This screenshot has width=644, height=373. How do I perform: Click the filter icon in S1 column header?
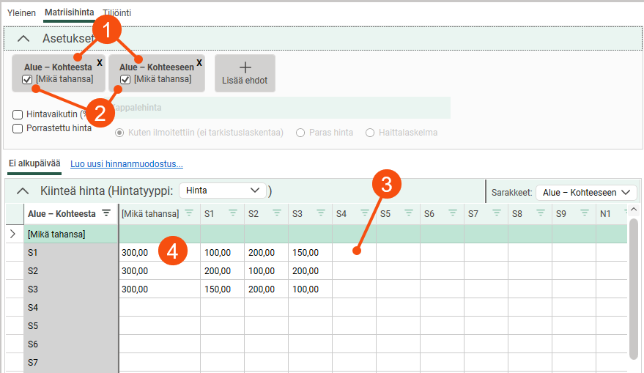(x=233, y=213)
